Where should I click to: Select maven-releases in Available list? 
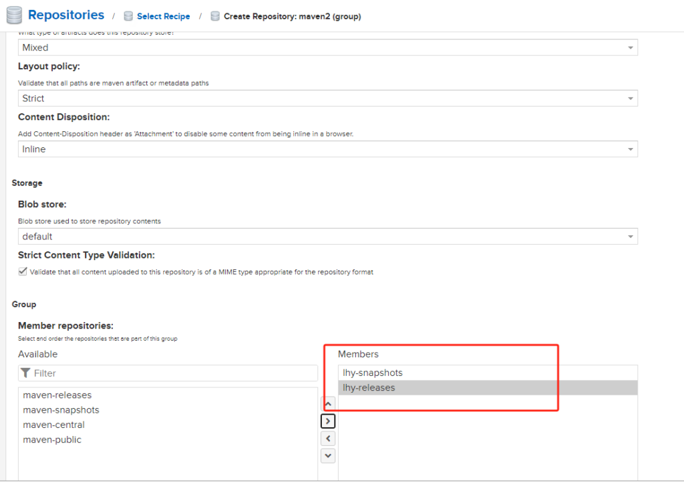click(57, 395)
